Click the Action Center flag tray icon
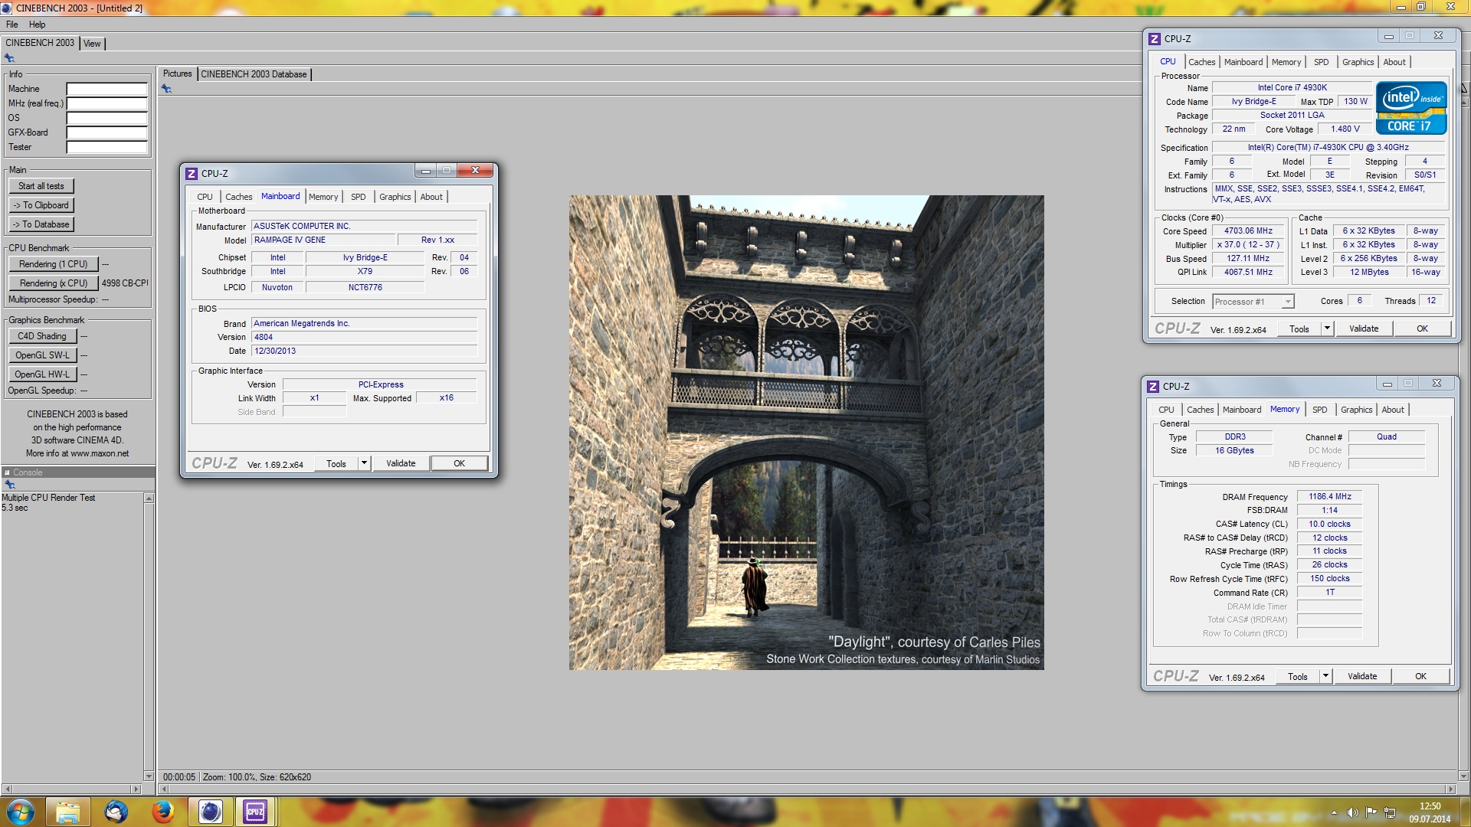The width and height of the screenshot is (1471, 827). point(1371,812)
